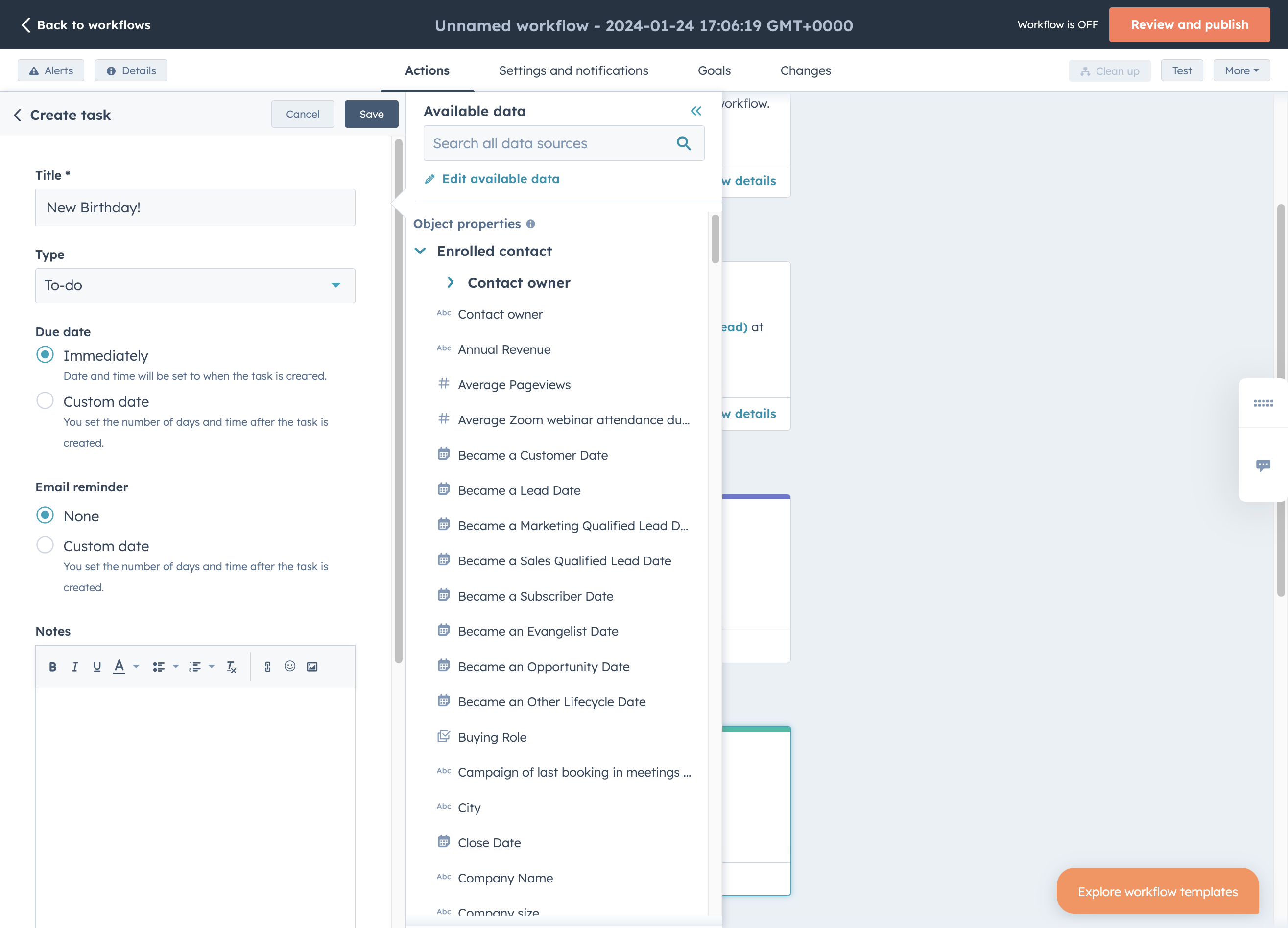Switch to the Actions tab
The image size is (1288, 928).
(427, 71)
